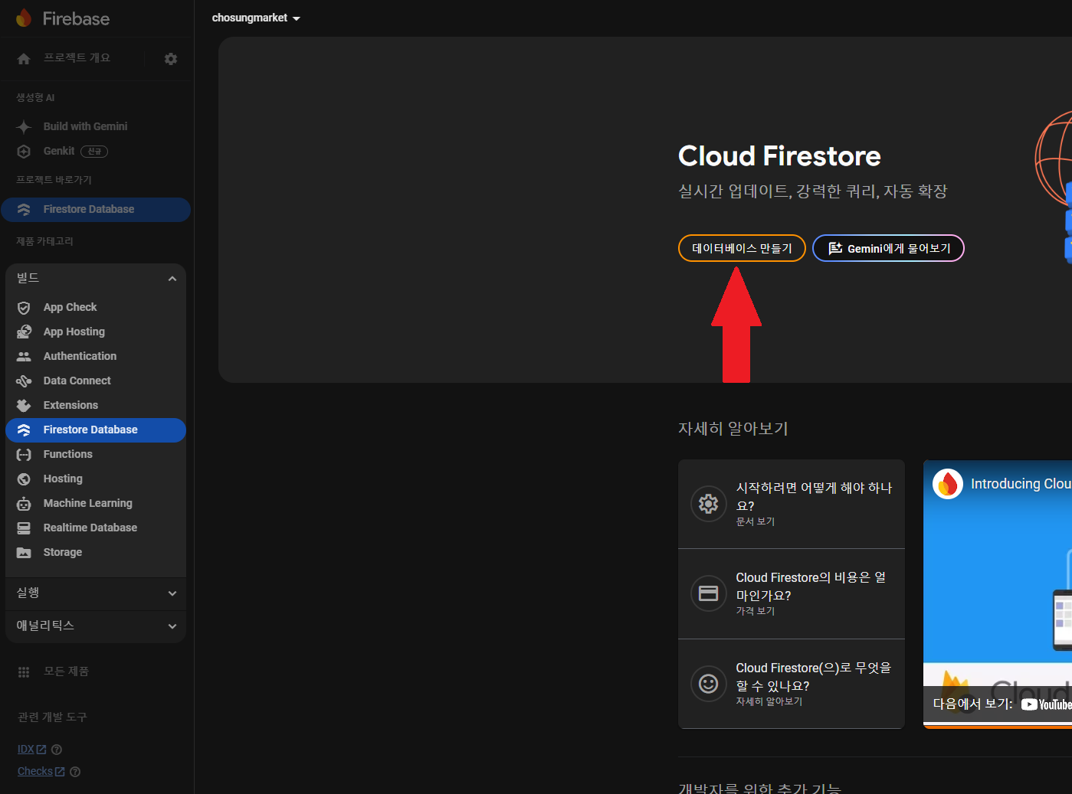
Task: Click the Extensions puzzle icon
Action: point(24,406)
